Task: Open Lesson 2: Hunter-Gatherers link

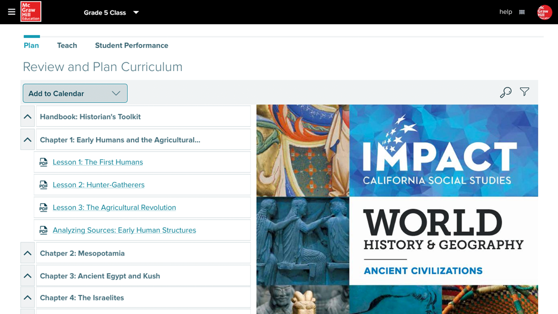Action: (98, 185)
